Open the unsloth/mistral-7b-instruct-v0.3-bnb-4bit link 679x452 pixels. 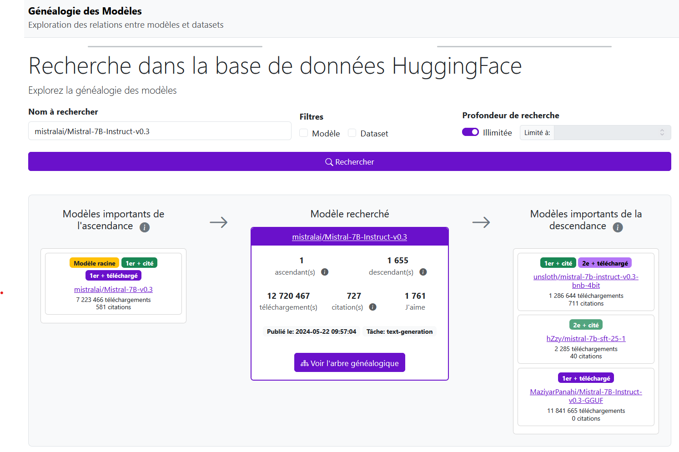point(586,281)
